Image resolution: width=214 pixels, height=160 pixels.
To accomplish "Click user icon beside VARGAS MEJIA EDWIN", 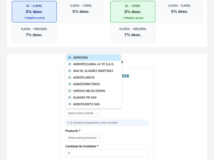I will point(70,91).
